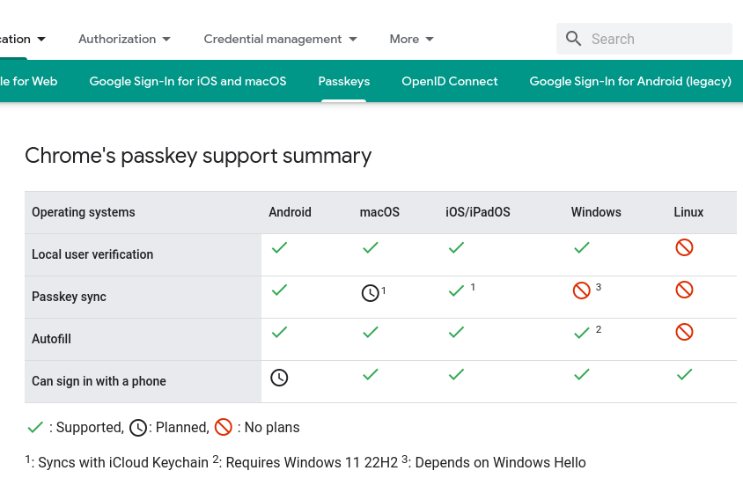Click the Local user verification row label
This screenshot has width=743, height=478.
tap(92, 254)
